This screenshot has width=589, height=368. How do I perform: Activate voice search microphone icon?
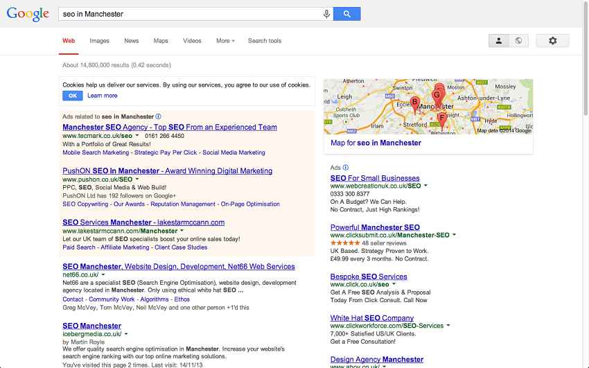326,14
